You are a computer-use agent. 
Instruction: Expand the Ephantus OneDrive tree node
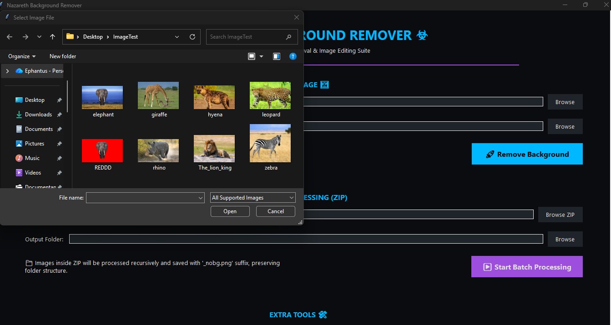click(8, 71)
